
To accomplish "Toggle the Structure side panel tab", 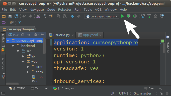I will tap(3, 68).
